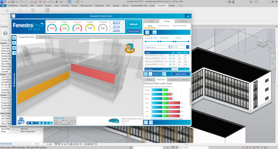Expand the 6mmSTARPHIRE glazing row
The image size is (278, 149).
[x=146, y=59]
